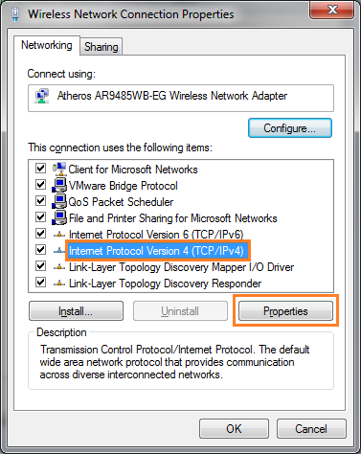Click the Transmission Control Protocol description text
The height and width of the screenshot is (454, 361).
pyautogui.click(x=174, y=362)
